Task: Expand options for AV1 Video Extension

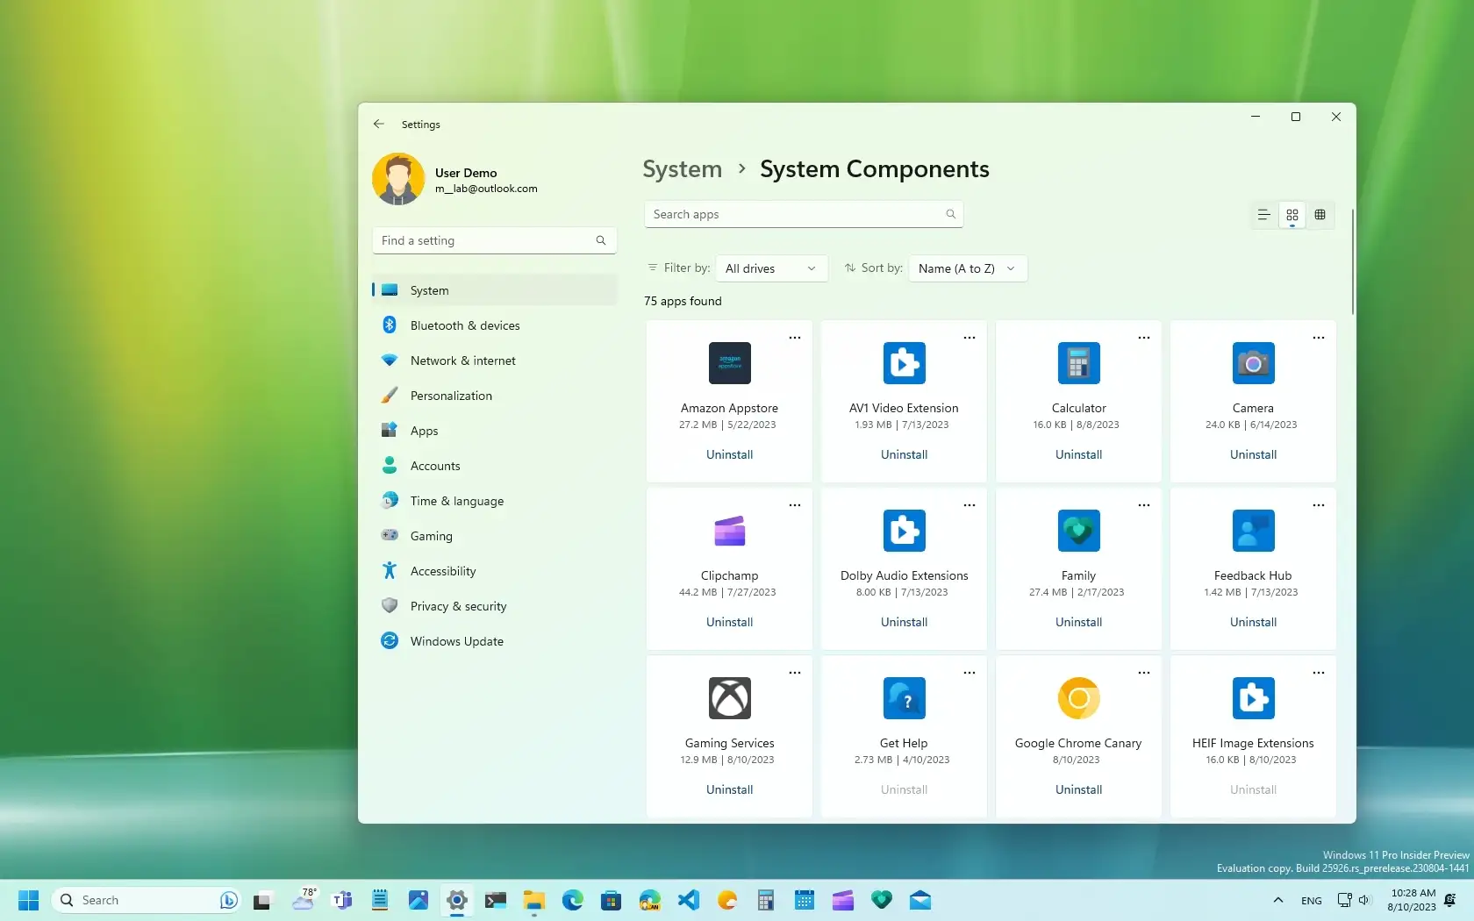Action: pyautogui.click(x=969, y=337)
